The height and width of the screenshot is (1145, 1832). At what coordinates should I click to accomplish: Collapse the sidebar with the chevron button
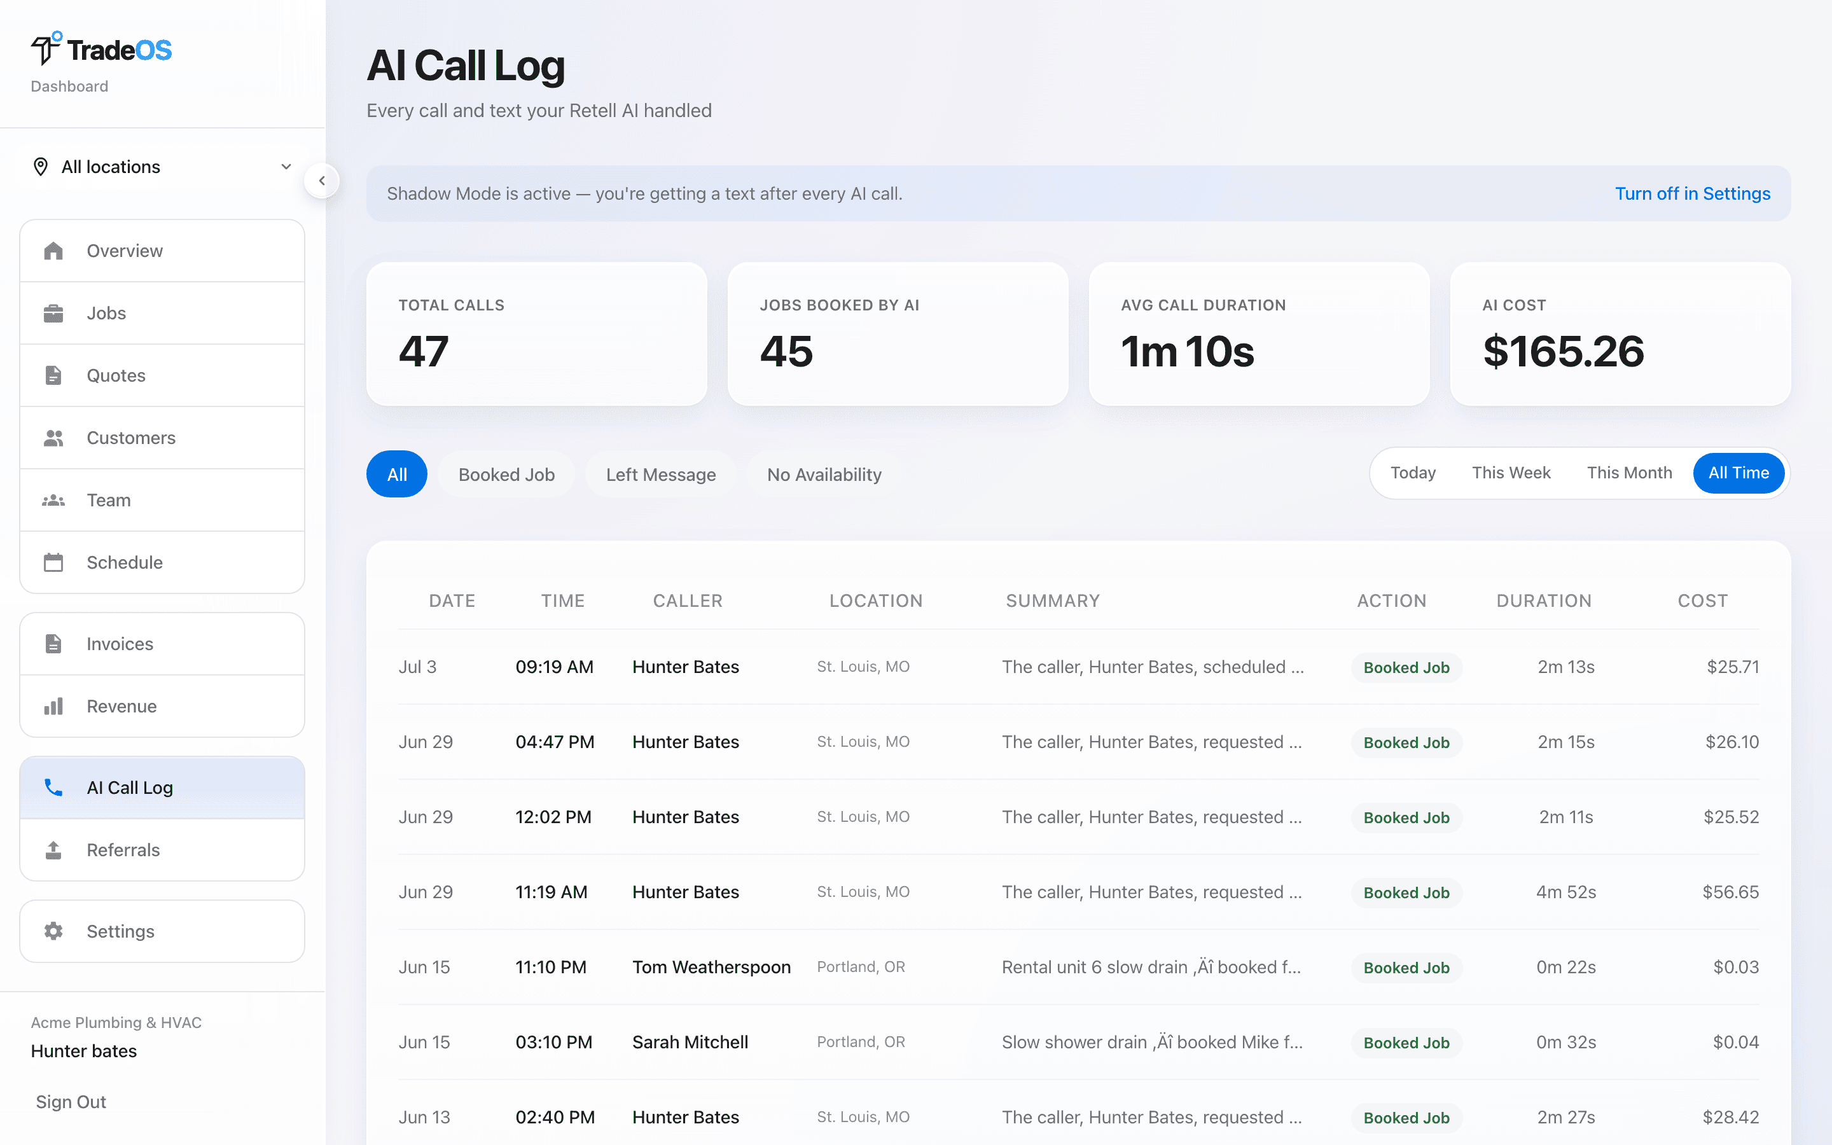322,181
